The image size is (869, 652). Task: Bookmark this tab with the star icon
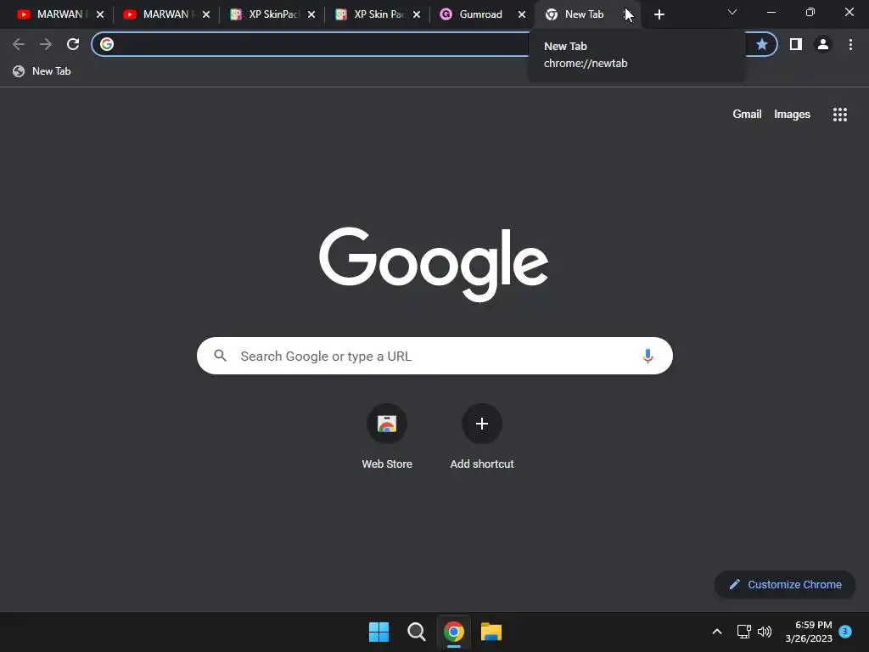click(762, 44)
